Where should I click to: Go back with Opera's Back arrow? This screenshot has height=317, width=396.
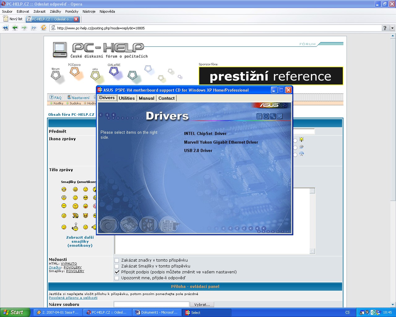pyautogui.click(x=15, y=28)
